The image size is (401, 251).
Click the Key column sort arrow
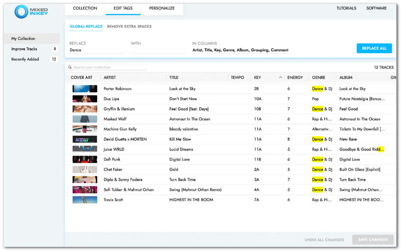point(281,77)
